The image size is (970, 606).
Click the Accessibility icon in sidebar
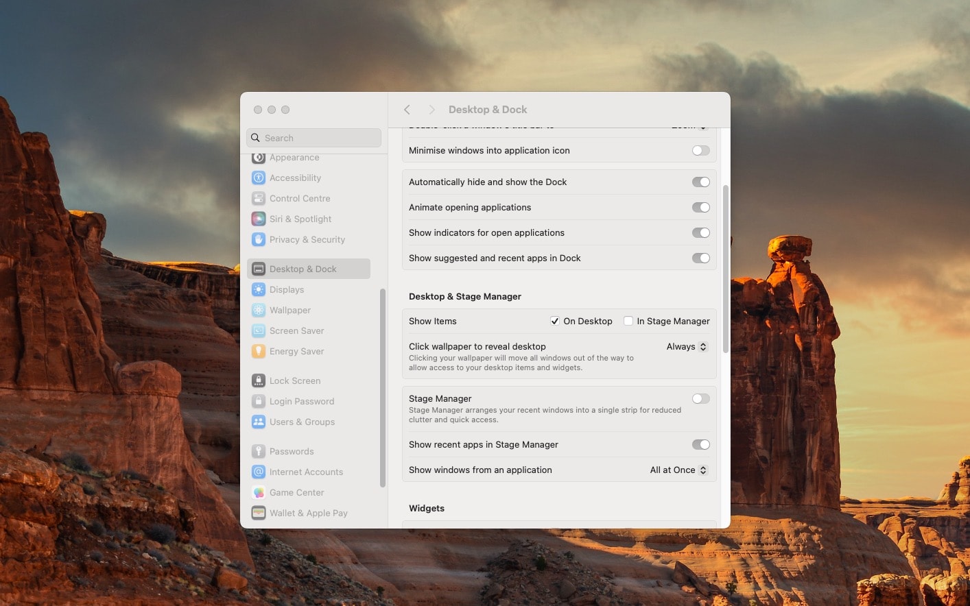click(x=259, y=178)
